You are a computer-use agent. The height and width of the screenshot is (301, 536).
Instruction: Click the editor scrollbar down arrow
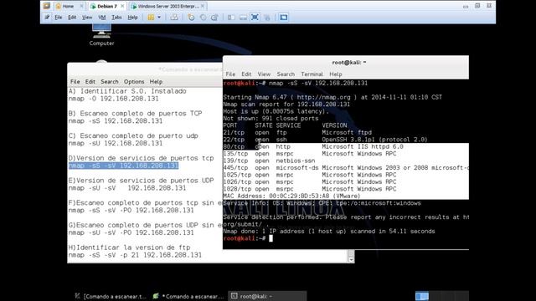[351, 260]
